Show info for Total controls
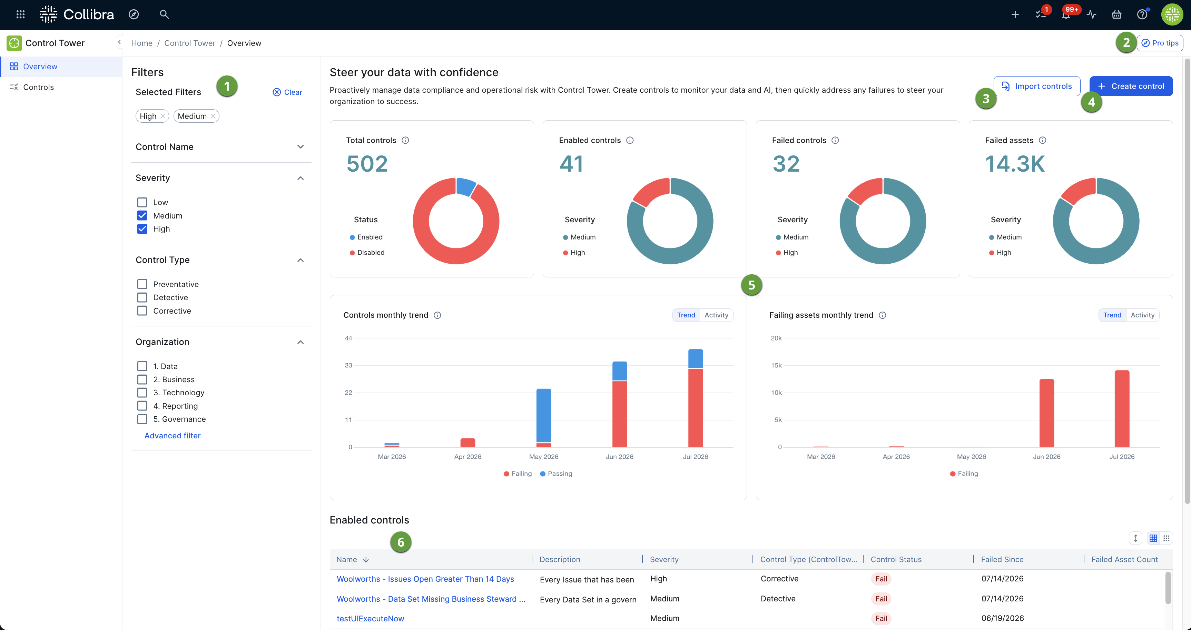This screenshot has width=1191, height=630. pyautogui.click(x=405, y=140)
